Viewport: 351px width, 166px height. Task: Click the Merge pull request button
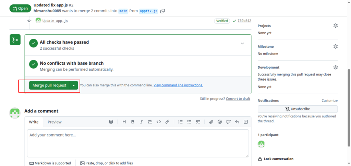click(x=49, y=85)
